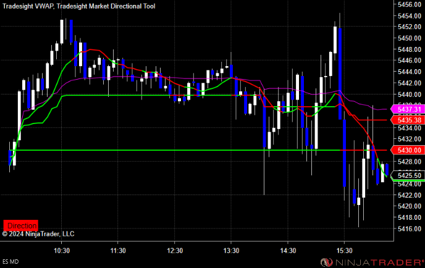The height and width of the screenshot is (268, 425).
Task: Click the 5448.00 price axis label
Action: coord(410,49)
